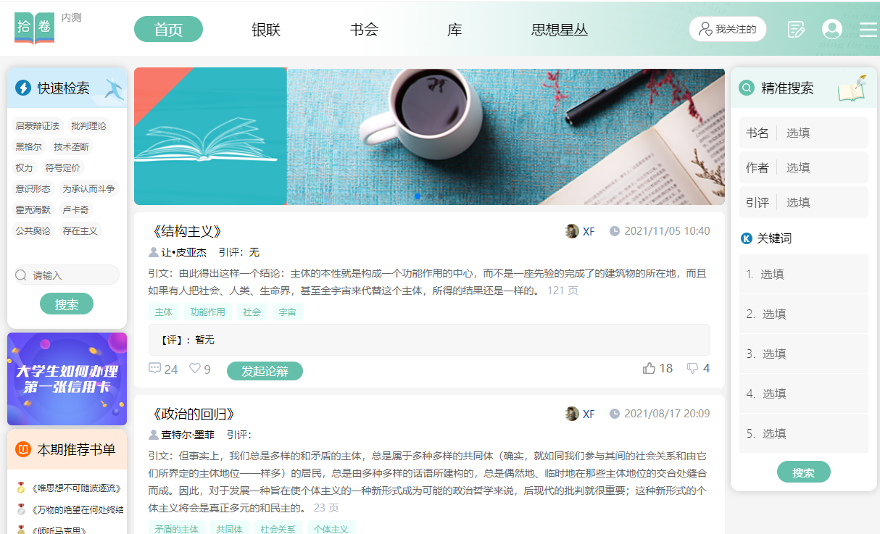Open the 书名 selection field

[803, 133]
